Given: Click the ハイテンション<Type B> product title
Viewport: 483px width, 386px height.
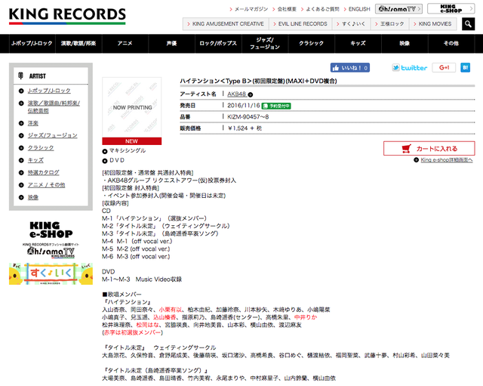Looking at the screenshot, I should (258, 81).
